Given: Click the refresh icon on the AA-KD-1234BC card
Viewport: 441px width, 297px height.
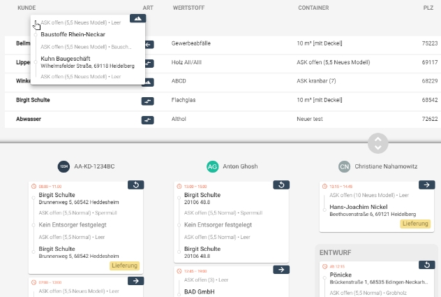Looking at the screenshot, I should click(136, 185).
